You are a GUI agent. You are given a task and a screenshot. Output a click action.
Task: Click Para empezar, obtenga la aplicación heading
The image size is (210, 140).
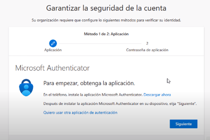89,83
